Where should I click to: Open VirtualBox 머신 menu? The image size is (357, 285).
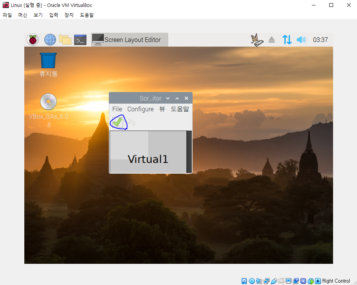coord(23,15)
